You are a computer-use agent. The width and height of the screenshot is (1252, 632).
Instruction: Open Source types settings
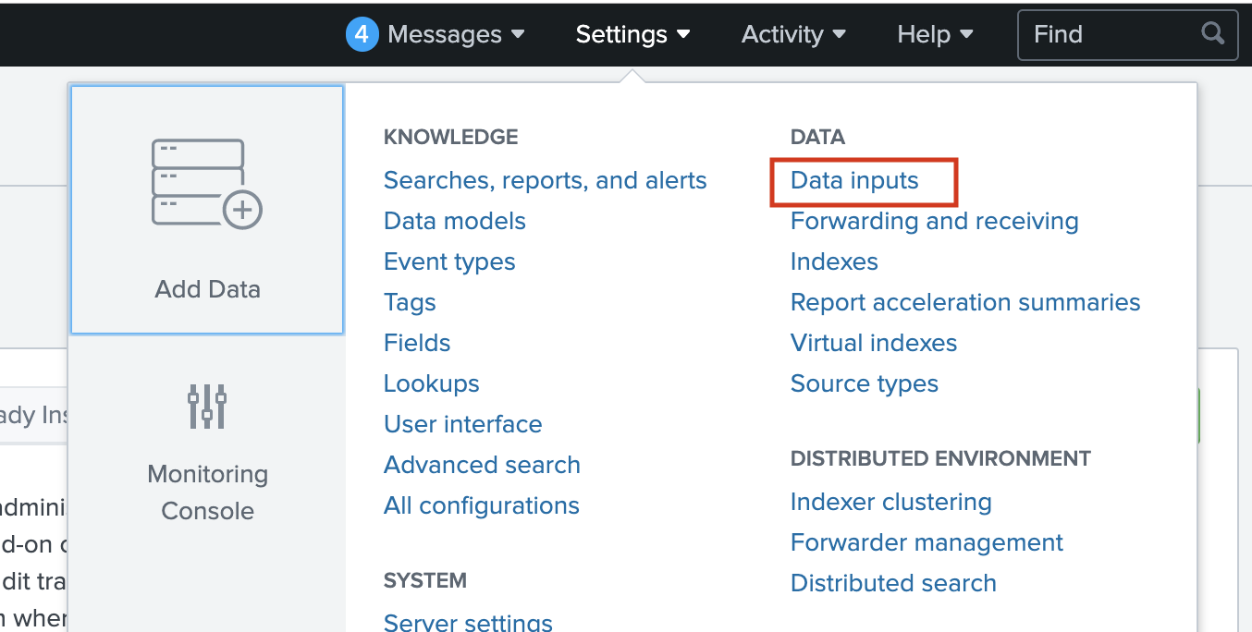click(864, 383)
